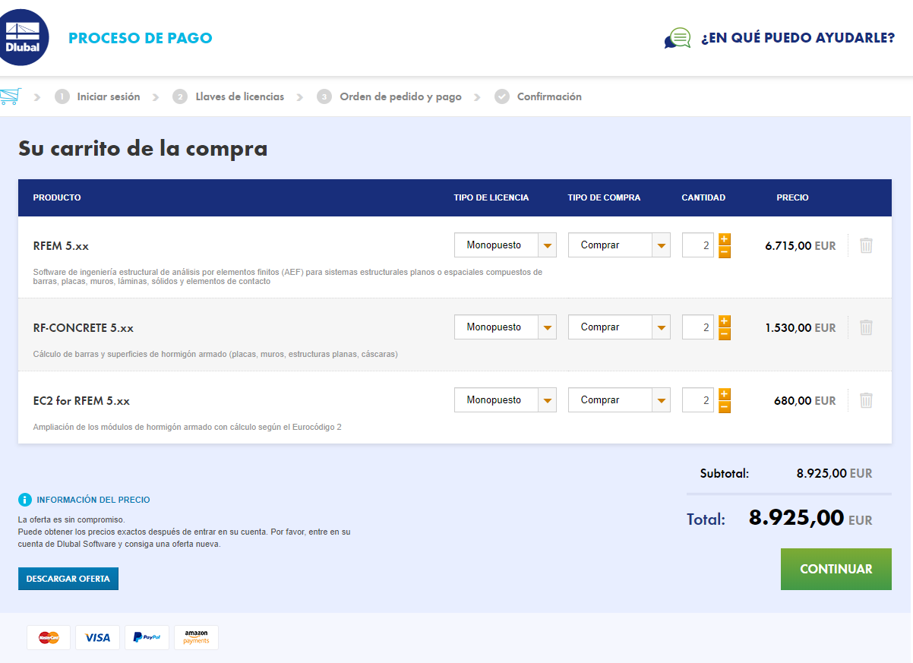The height and width of the screenshot is (663, 913).
Task: Click the Dlubal logo
Action: point(24,36)
